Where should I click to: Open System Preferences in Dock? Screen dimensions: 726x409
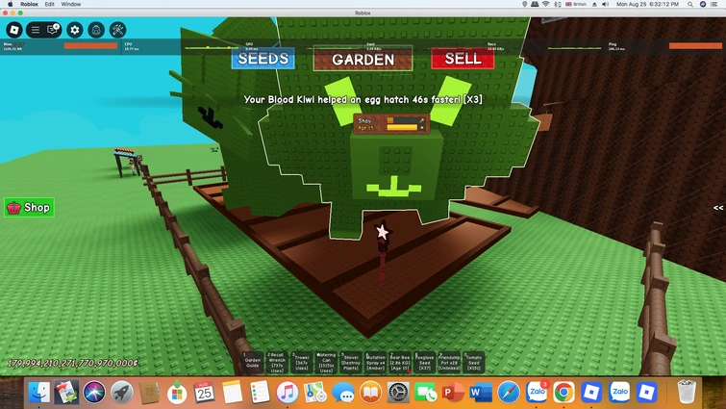pyautogui.click(x=398, y=393)
